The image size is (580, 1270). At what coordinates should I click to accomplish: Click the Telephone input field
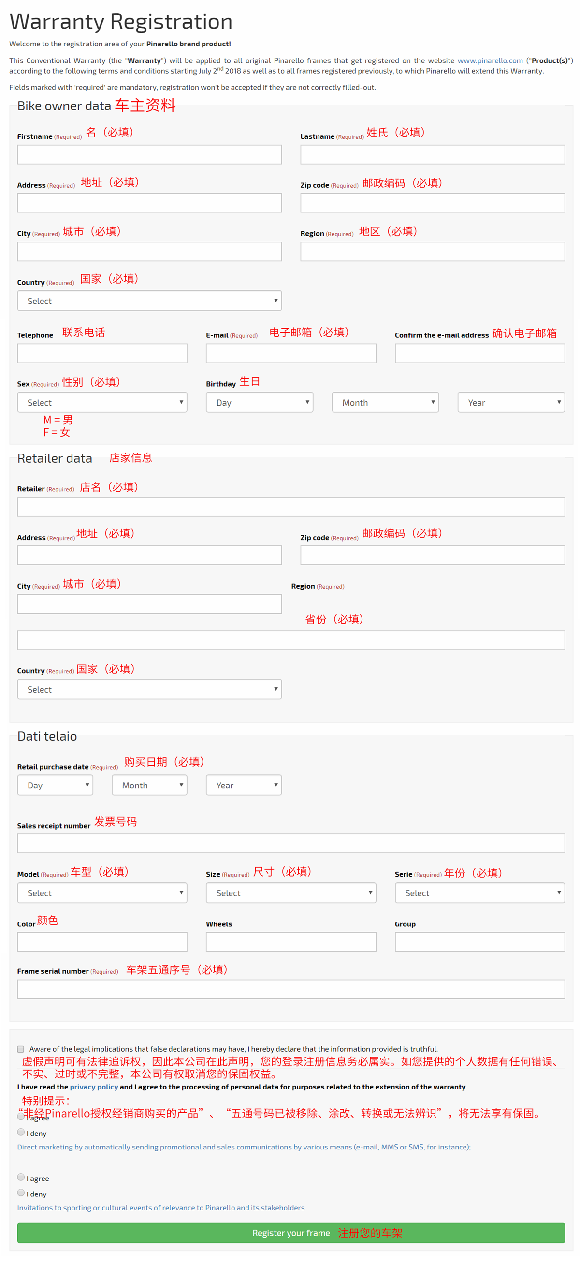click(x=102, y=353)
